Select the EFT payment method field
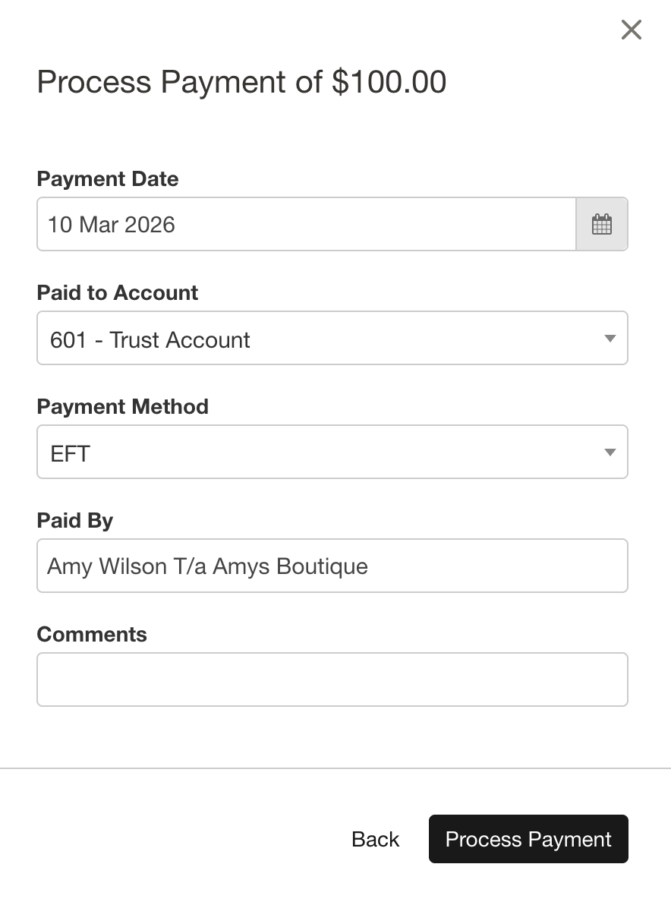The height and width of the screenshot is (905, 671). point(332,452)
